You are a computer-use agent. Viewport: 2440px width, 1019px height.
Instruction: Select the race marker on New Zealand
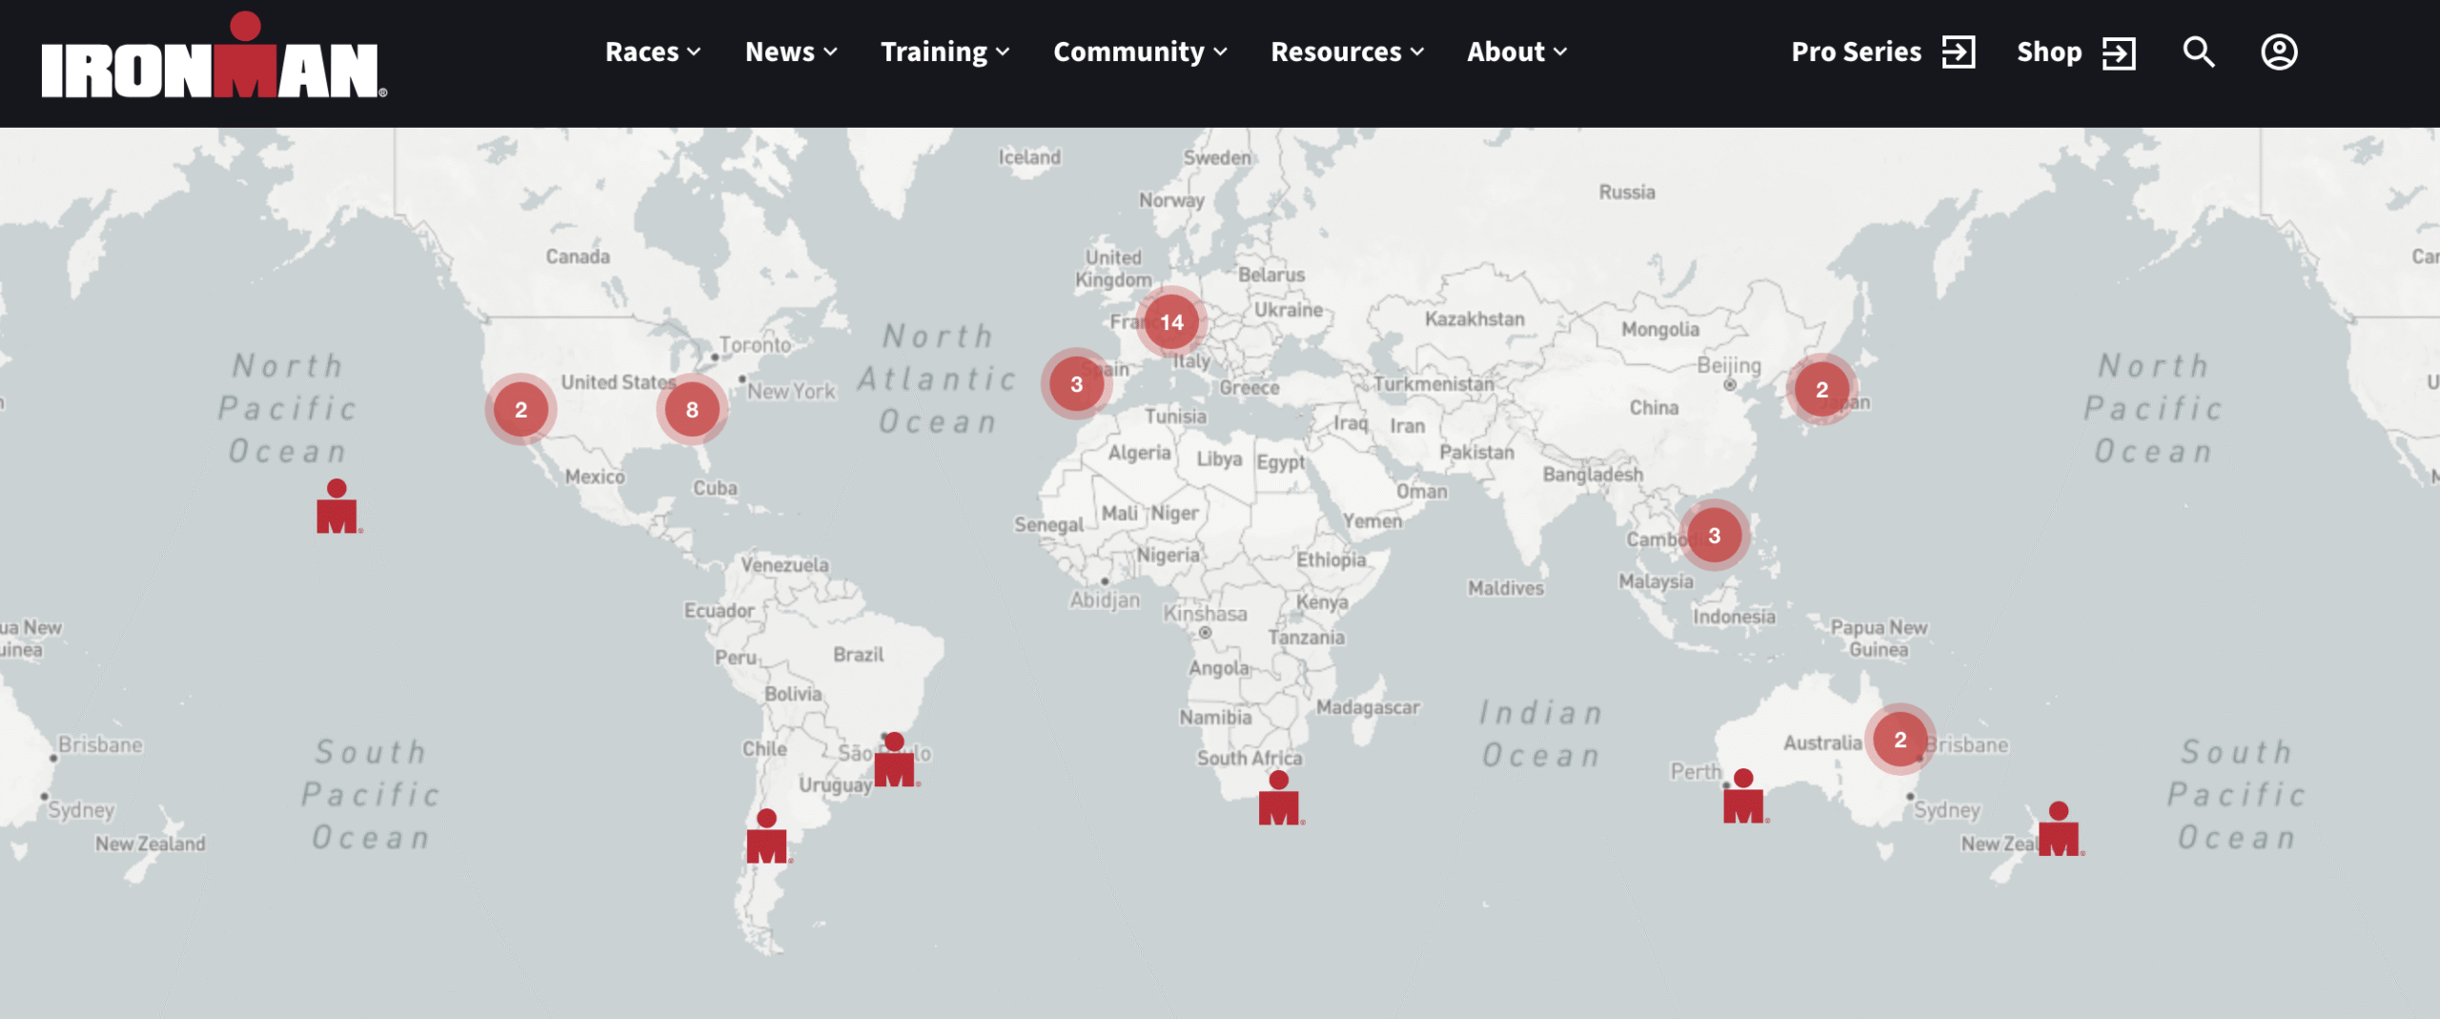click(2058, 830)
